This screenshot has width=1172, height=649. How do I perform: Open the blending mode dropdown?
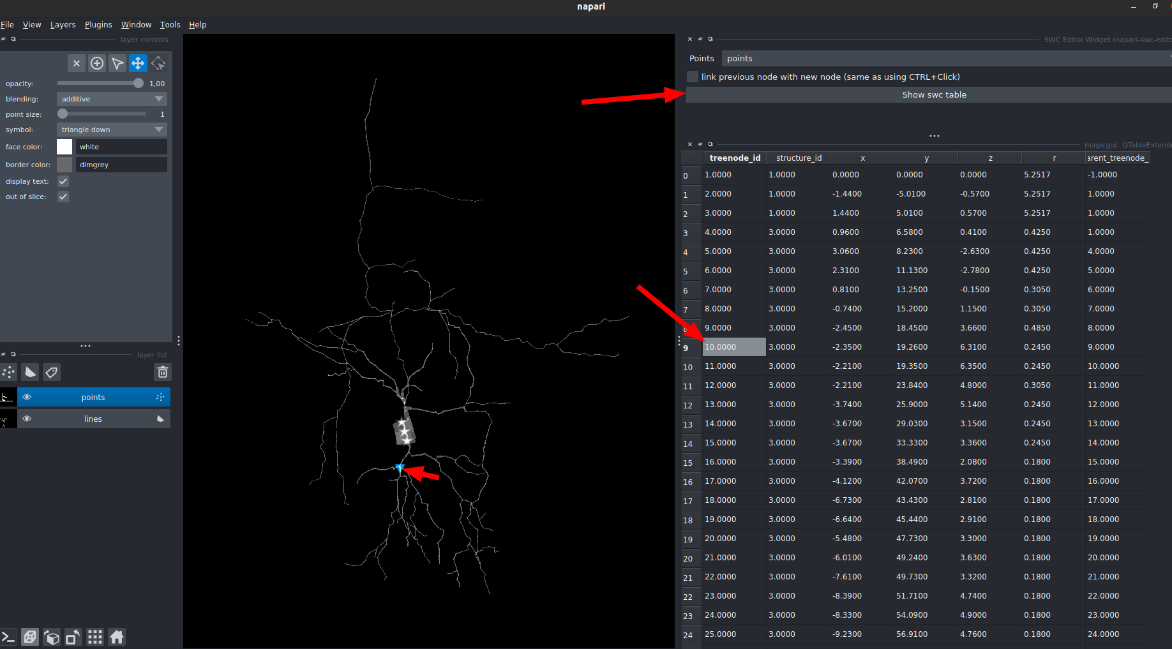(x=112, y=99)
